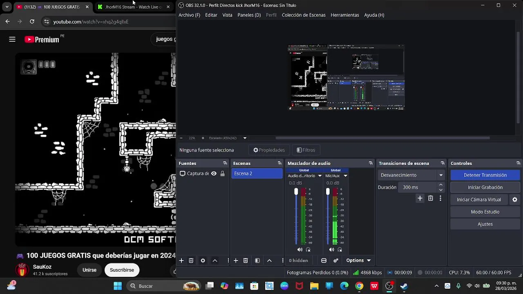
Task: Open Archivo menu in OBS
Action: [x=189, y=15]
